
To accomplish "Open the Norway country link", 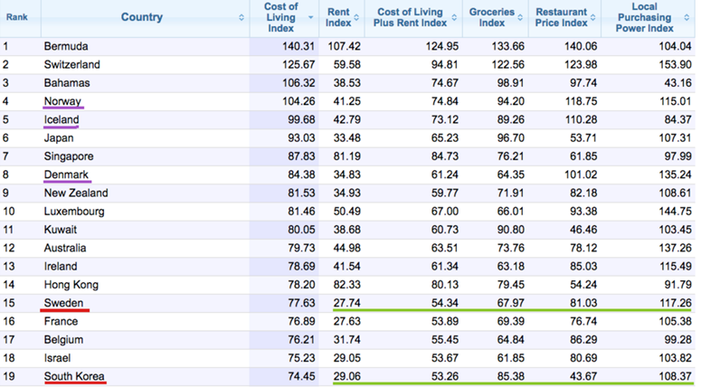I will (62, 101).
